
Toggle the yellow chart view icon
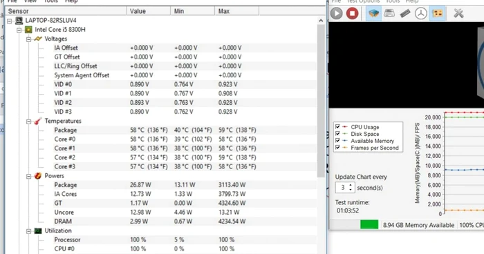point(438,14)
